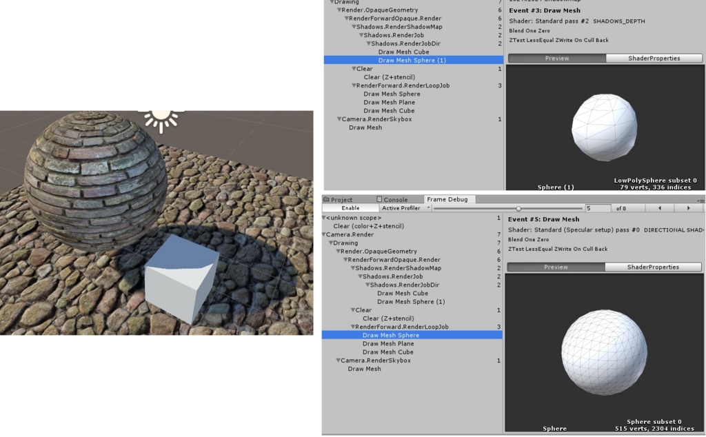The height and width of the screenshot is (437, 706).
Task: Select Clear (Z+stencil) in Event #5 tree
Action: tap(388, 318)
